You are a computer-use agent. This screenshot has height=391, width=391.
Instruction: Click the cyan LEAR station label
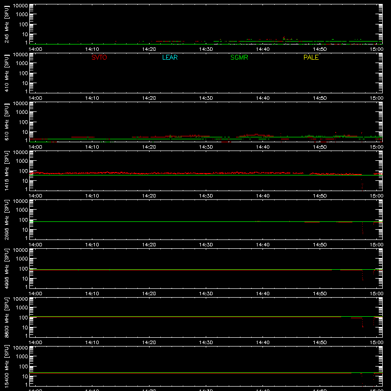(x=170, y=57)
